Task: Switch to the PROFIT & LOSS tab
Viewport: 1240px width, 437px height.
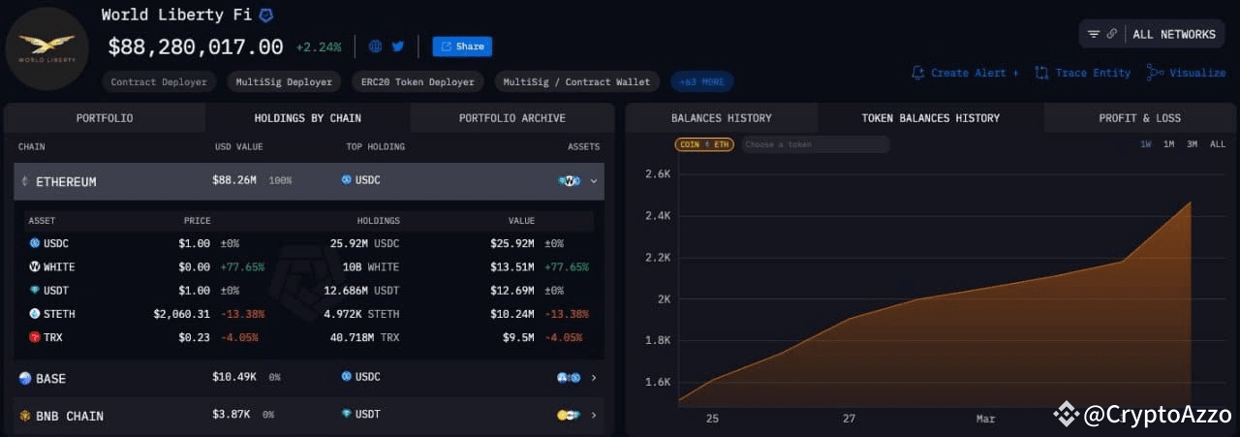Action: 1139,118
